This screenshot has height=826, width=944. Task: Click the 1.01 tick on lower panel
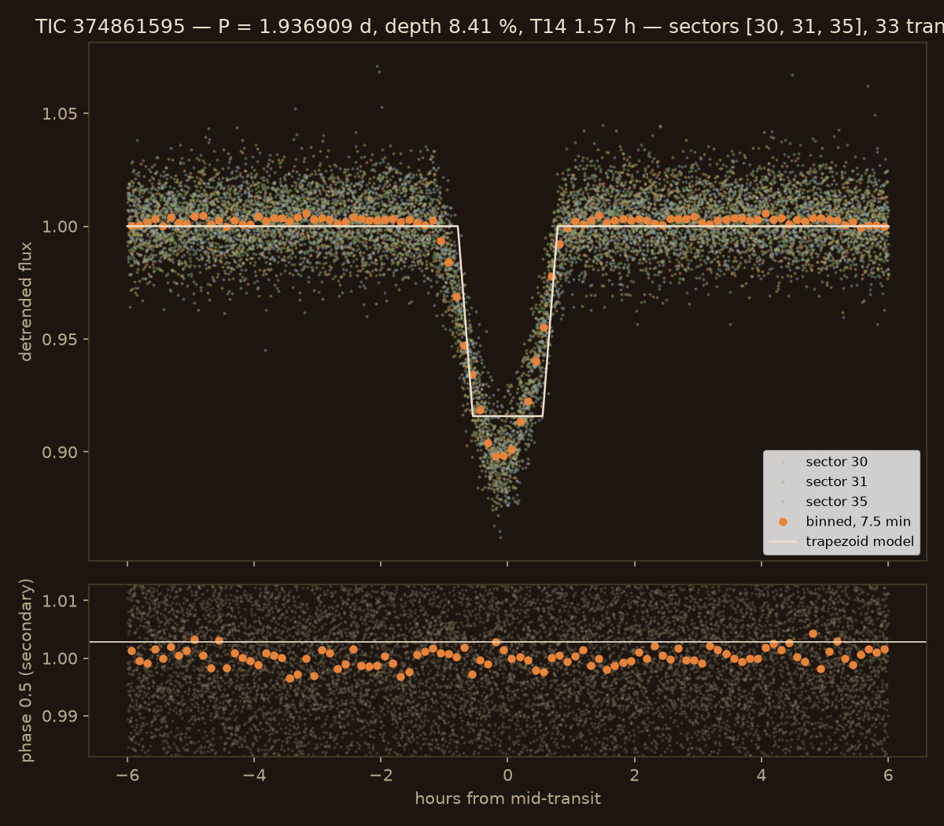[x=61, y=601]
